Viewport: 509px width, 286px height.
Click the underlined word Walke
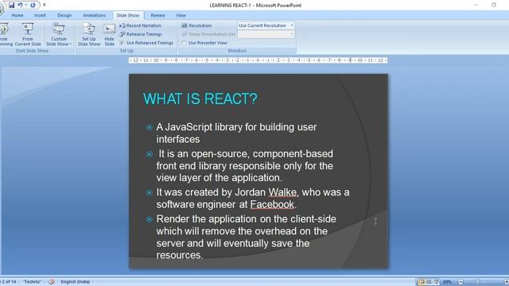(282, 192)
